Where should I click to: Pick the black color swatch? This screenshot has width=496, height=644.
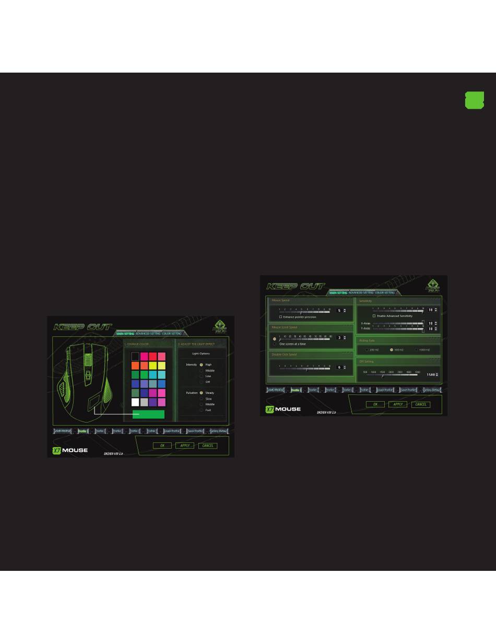pos(135,356)
